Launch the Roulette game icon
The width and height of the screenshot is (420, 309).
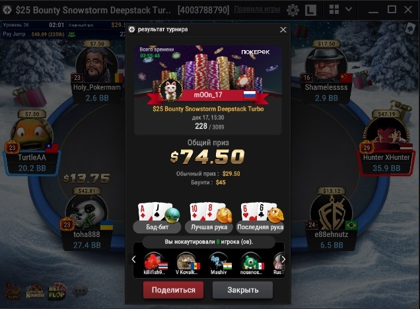click(x=35, y=292)
